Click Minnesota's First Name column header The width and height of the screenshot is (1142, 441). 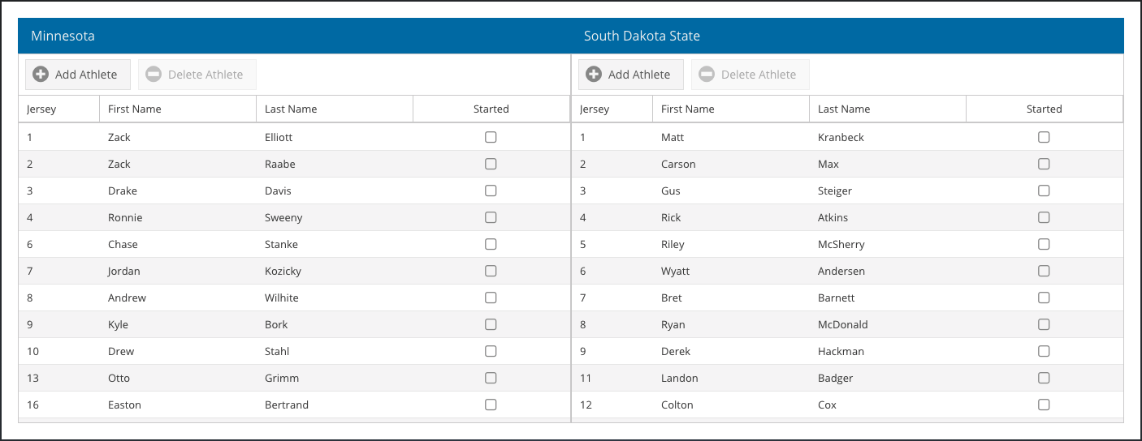tap(178, 109)
